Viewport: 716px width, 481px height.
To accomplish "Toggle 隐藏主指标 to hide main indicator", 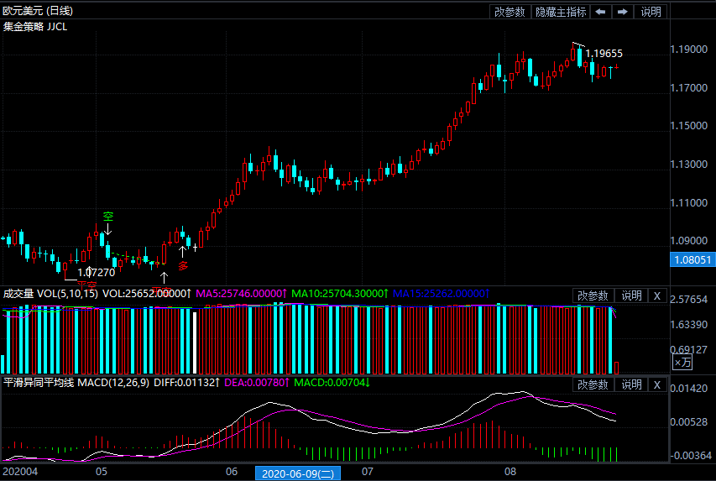I will 561,12.
